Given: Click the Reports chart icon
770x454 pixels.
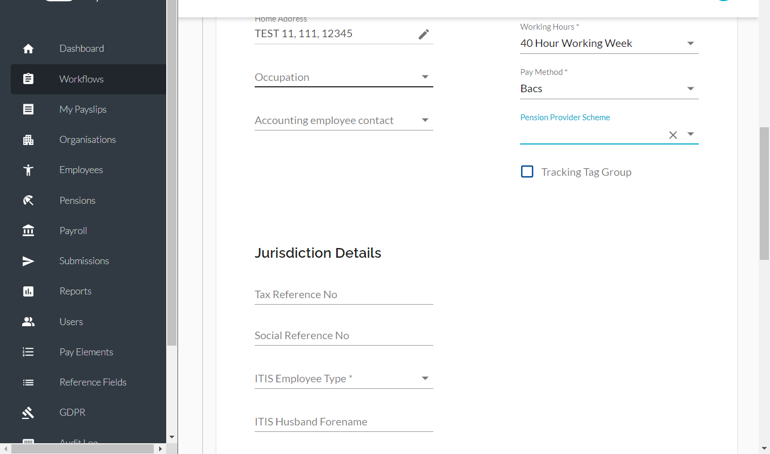Looking at the screenshot, I should tap(29, 291).
